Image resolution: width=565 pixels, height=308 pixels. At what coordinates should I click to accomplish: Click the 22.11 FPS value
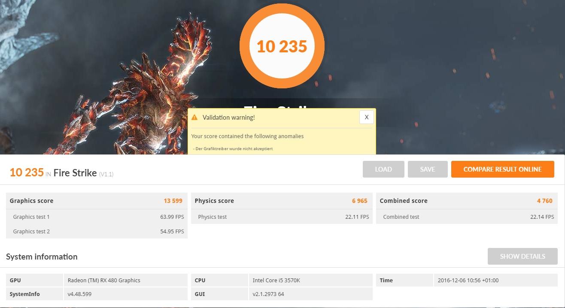tap(357, 217)
